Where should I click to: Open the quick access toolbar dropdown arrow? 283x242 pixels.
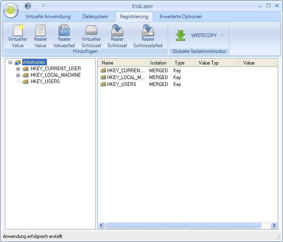pos(43,6)
